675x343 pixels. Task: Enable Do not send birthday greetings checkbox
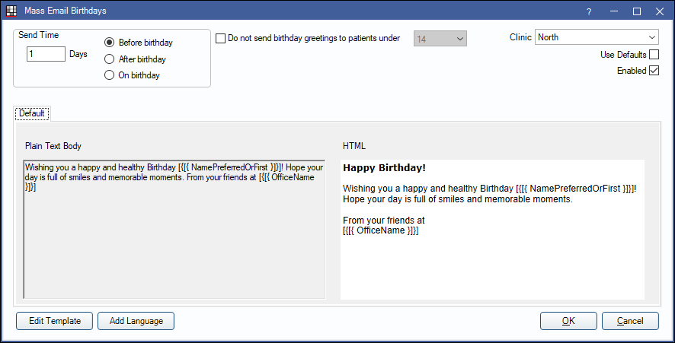coord(220,38)
